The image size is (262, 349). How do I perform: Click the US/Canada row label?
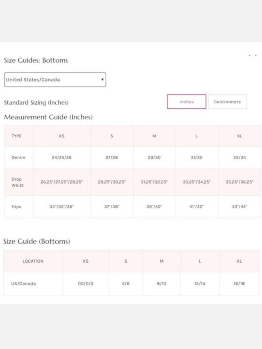click(x=24, y=284)
